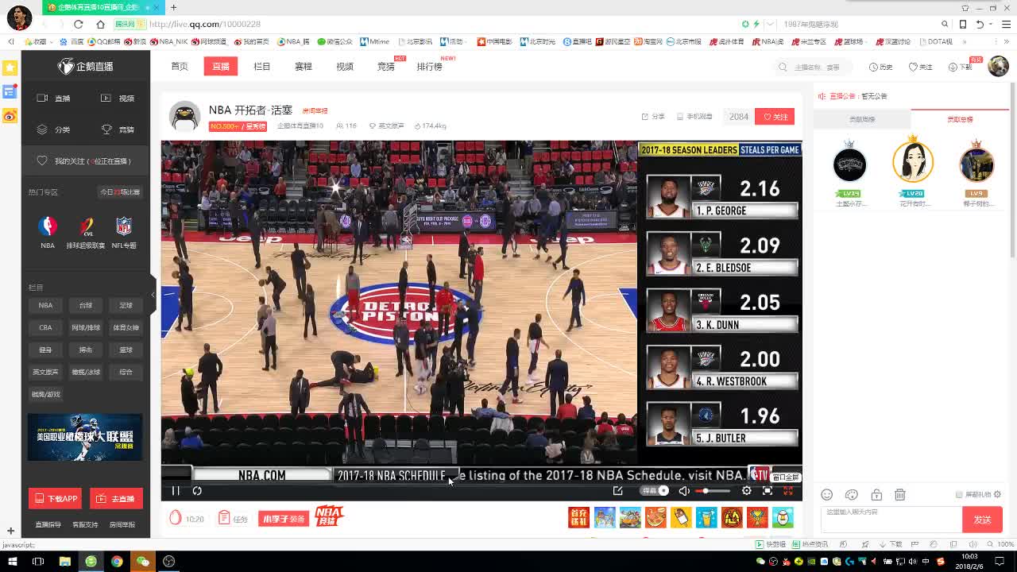Click the chat message input field
Image resolution: width=1017 pixels, height=572 pixels.
pyautogui.click(x=890, y=519)
